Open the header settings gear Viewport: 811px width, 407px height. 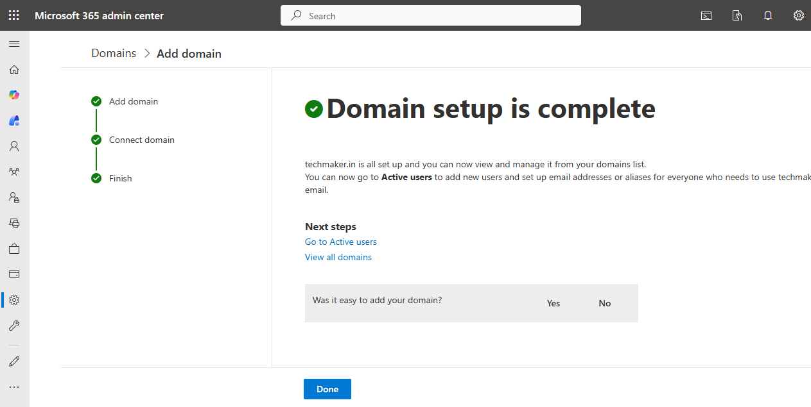click(x=798, y=16)
